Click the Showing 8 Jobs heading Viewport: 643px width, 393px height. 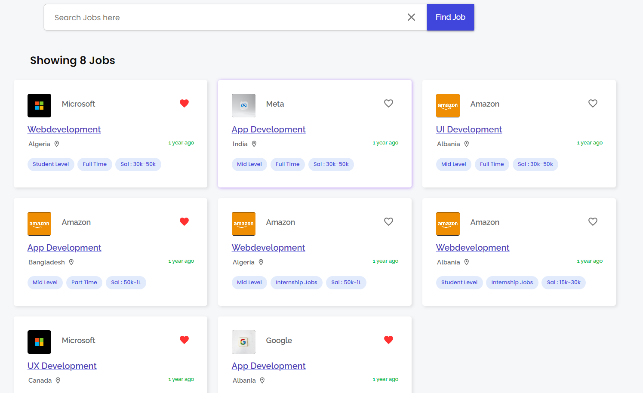[73, 60]
